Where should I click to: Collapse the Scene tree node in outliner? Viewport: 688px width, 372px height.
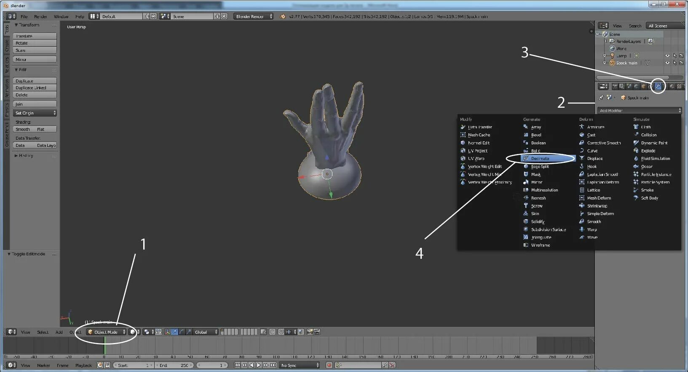click(597, 34)
